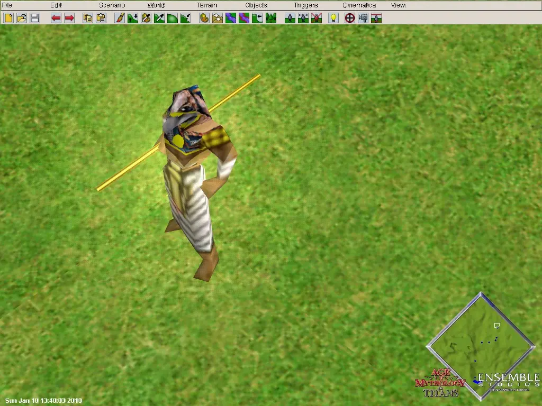Viewport: 542px width, 406px height.
Task: Click the red right-arrow Redo icon
Action: [x=69, y=18]
